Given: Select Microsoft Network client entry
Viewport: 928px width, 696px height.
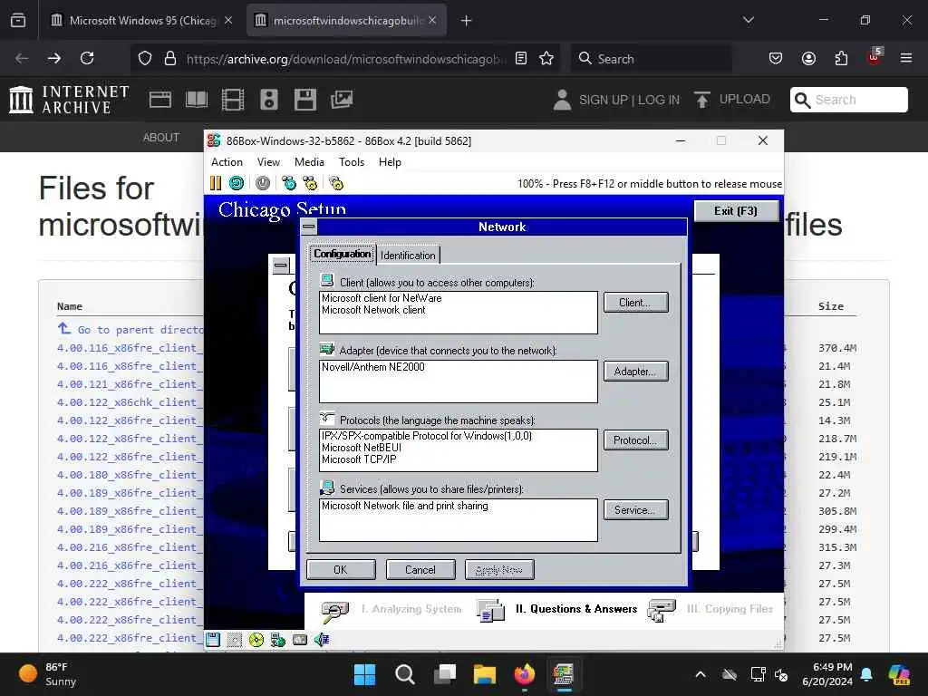Looking at the screenshot, I should [373, 310].
